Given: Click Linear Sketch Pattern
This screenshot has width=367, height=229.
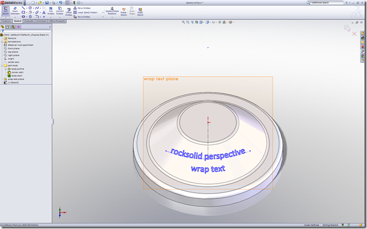Looking at the screenshot, I should click(x=85, y=13).
